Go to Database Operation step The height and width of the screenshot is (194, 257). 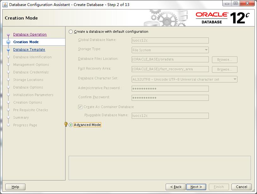pos(30,34)
